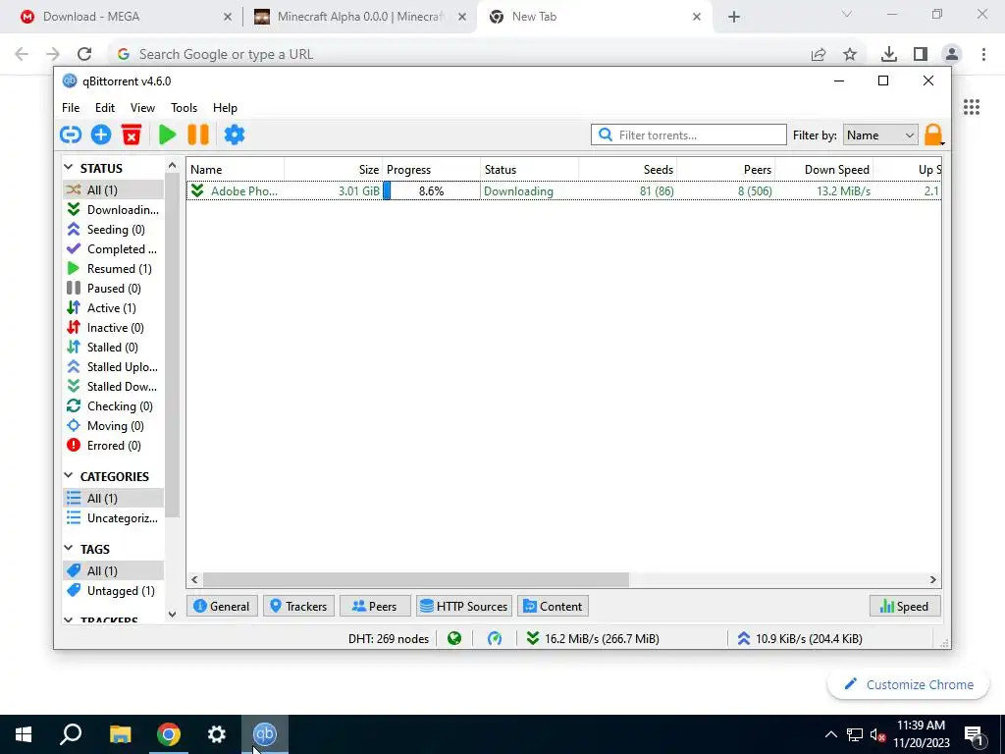Collapse the CATEGORIES section
The width and height of the screenshot is (1005, 754).
[69, 476]
